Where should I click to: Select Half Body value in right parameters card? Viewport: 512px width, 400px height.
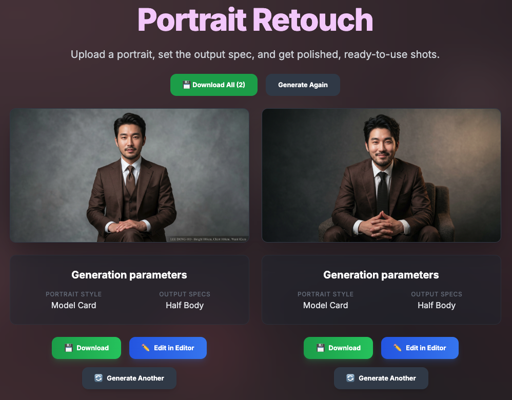point(437,305)
